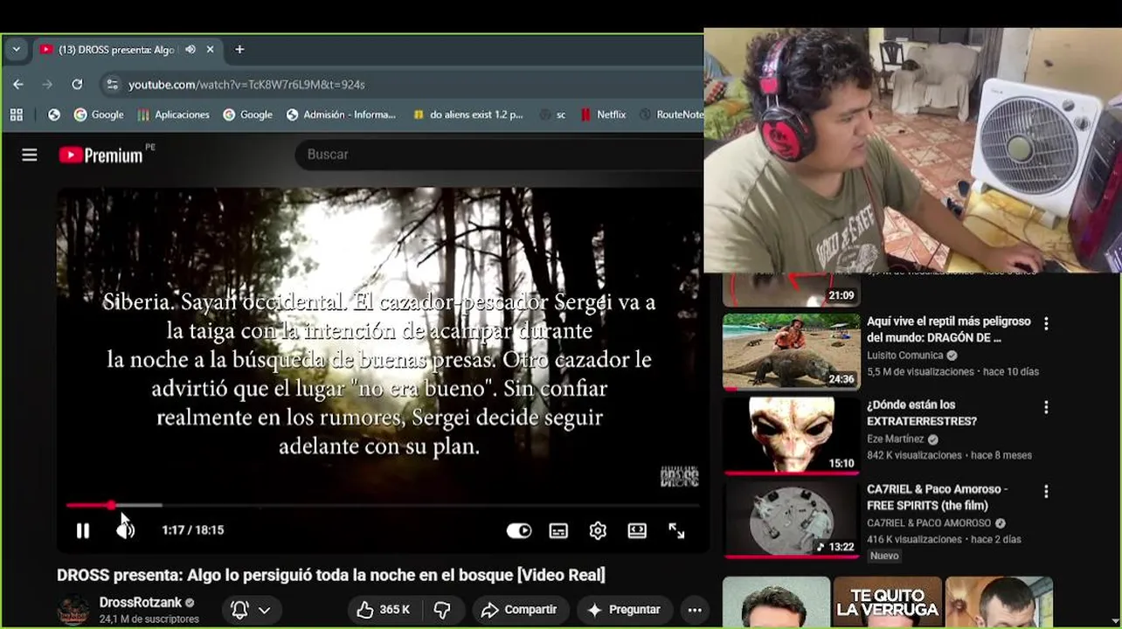1122x629 pixels.
Task: Open options for the CA7RIEL video
Action: click(1046, 492)
